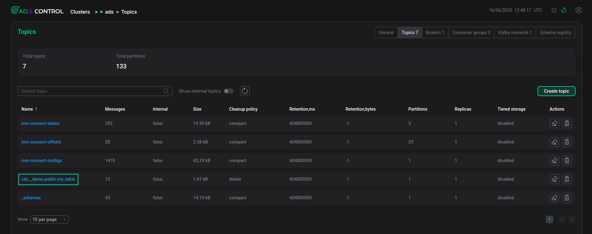Viewport: 592px width, 234px height.
Task: Refresh the topics list
Action: tap(245, 91)
